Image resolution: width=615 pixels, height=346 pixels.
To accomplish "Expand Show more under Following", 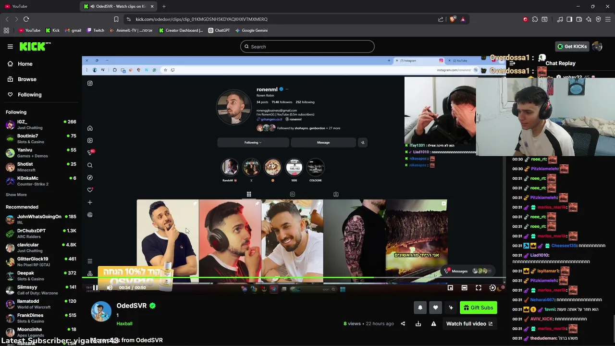I will click(16, 195).
